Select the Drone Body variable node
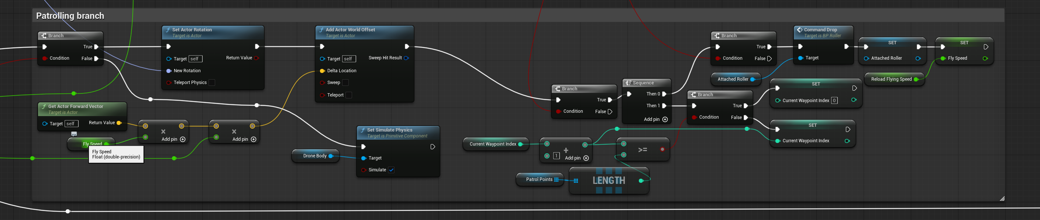The width and height of the screenshot is (1040, 220). [x=315, y=156]
